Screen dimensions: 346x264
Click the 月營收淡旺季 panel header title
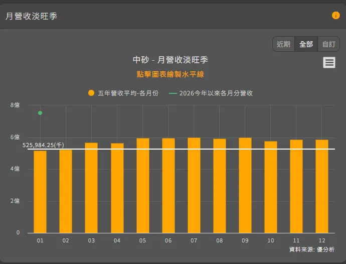[x=31, y=16]
